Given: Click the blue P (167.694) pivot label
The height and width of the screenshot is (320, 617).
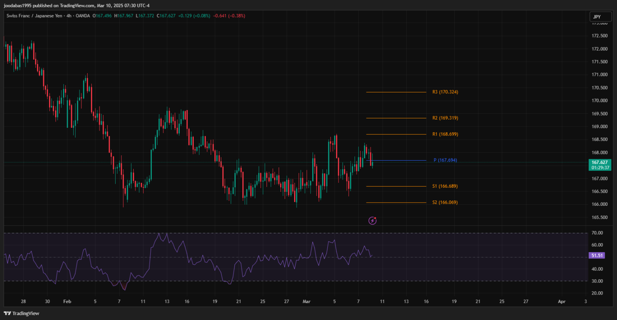Looking at the screenshot, I should 445,160.
